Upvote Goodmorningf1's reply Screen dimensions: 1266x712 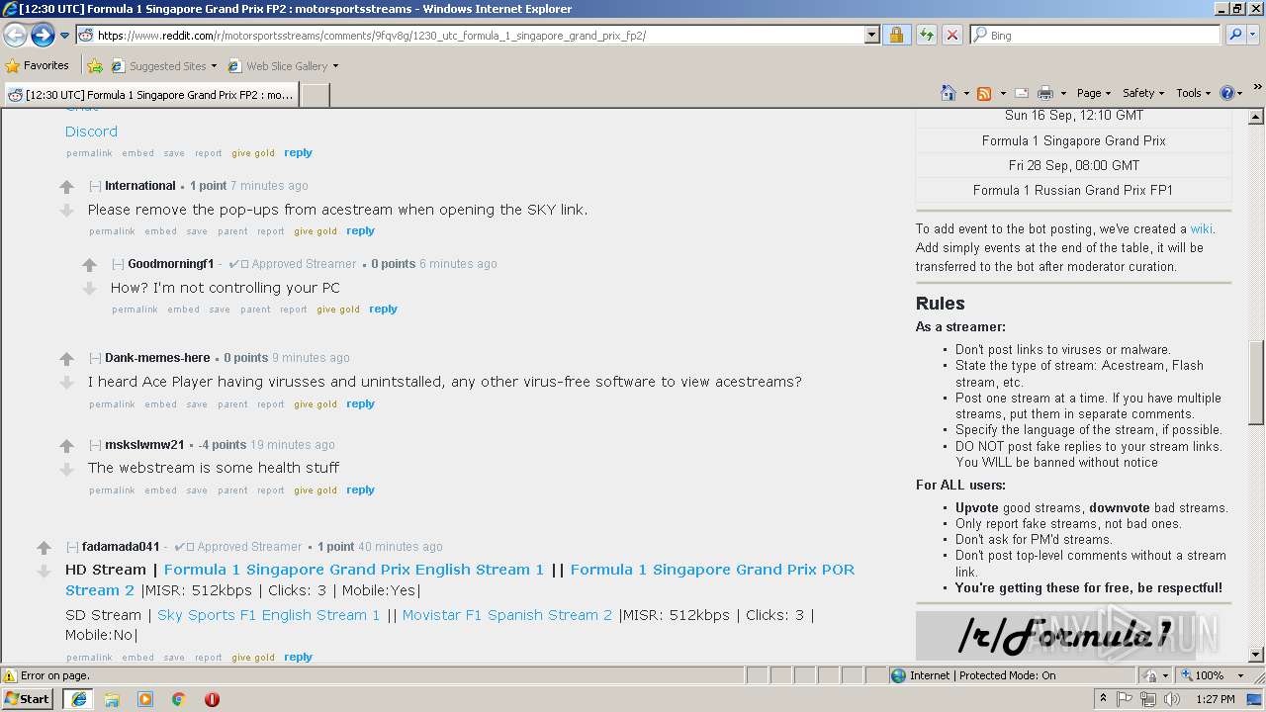pyautogui.click(x=89, y=265)
